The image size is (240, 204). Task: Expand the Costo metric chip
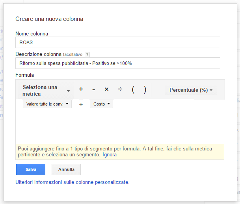click(102, 104)
